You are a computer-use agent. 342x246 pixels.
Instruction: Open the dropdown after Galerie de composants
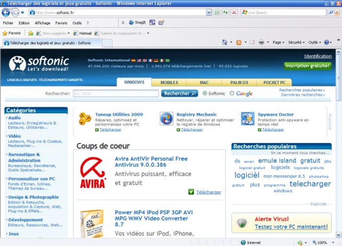click(x=148, y=34)
